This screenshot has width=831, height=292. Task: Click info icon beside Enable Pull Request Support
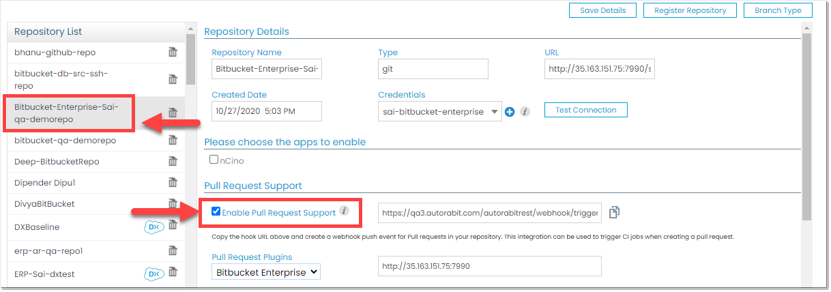pyautogui.click(x=345, y=211)
